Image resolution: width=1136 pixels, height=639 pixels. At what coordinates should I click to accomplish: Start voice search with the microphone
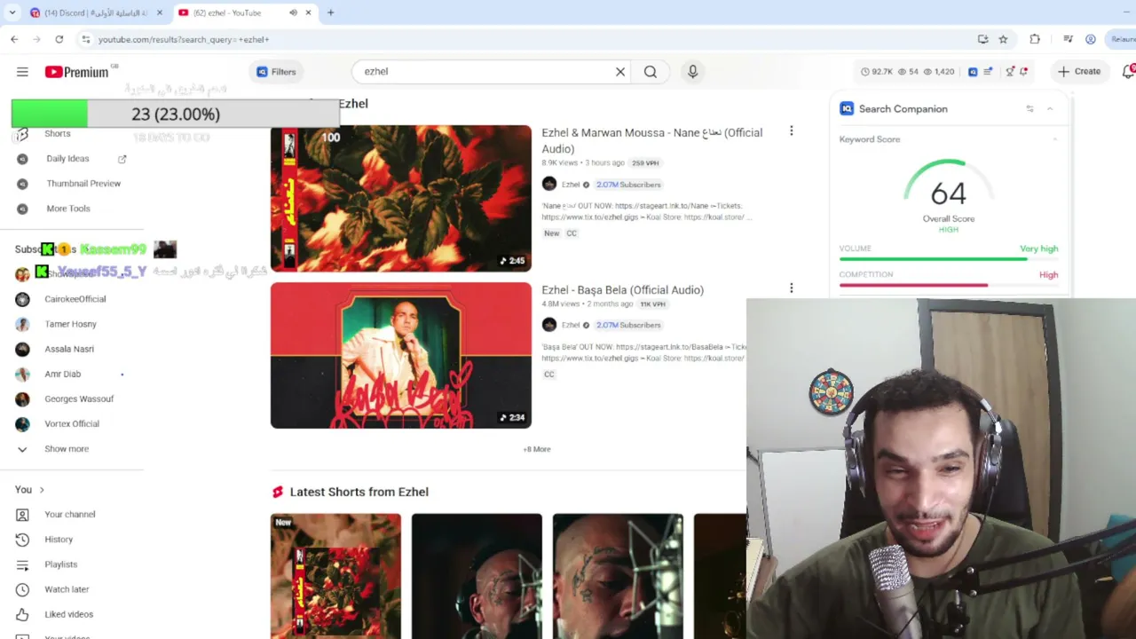[x=692, y=72]
